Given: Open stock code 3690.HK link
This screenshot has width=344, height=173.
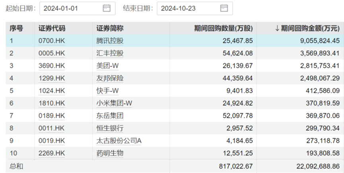Looking at the screenshot, I should (52, 66).
